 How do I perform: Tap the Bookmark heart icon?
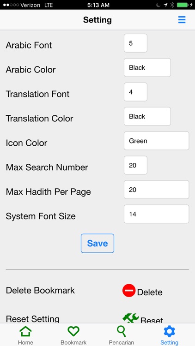click(73, 331)
